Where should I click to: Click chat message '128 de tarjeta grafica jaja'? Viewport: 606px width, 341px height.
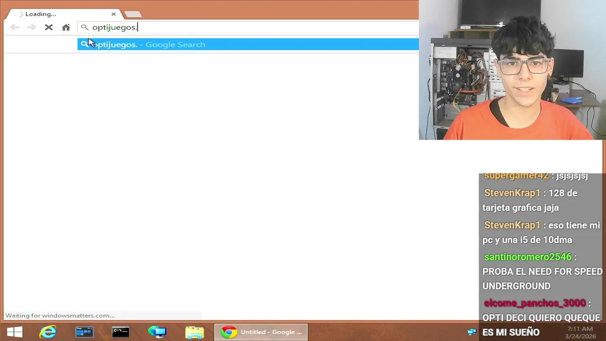530,200
